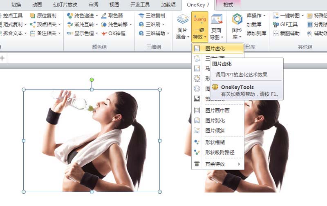The image size is (327, 206).
Task: Click the green rotation handle above the picture
Action: click(92, 80)
